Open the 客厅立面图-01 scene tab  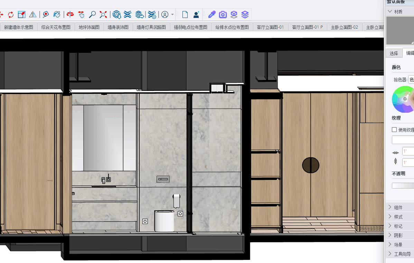coord(270,27)
